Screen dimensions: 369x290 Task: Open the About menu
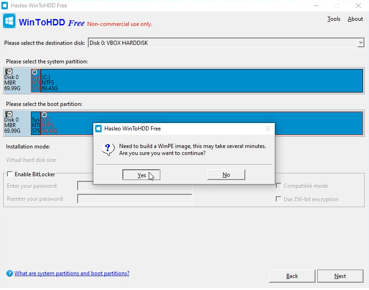(x=355, y=19)
